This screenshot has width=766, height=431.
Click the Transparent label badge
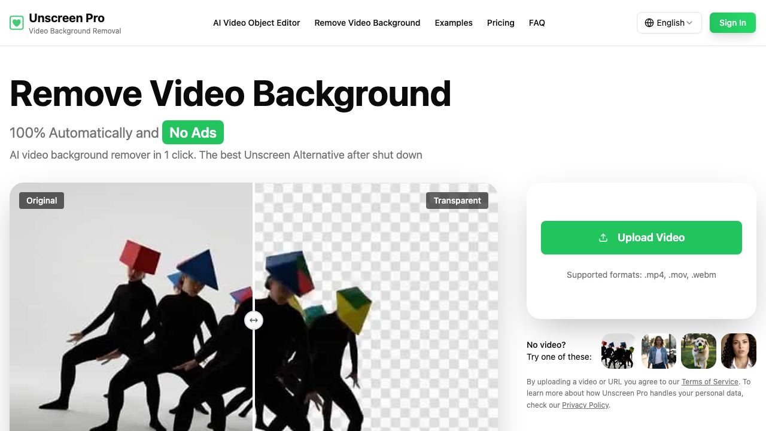click(457, 201)
